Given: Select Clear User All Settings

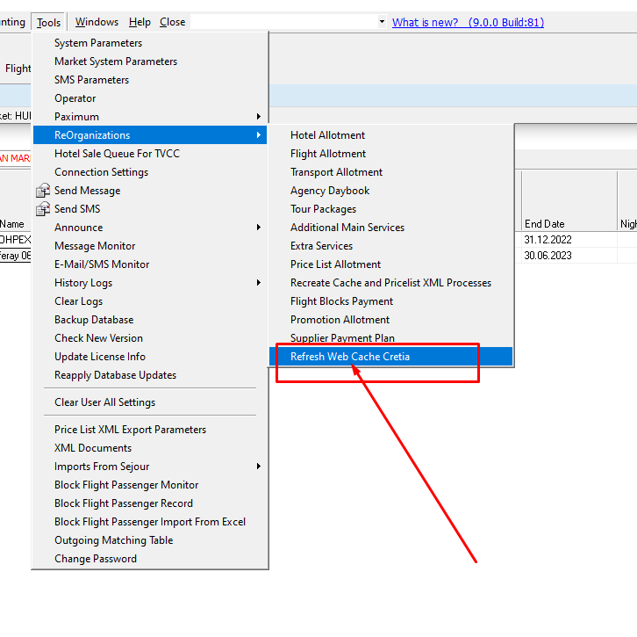Looking at the screenshot, I should pyautogui.click(x=104, y=402).
